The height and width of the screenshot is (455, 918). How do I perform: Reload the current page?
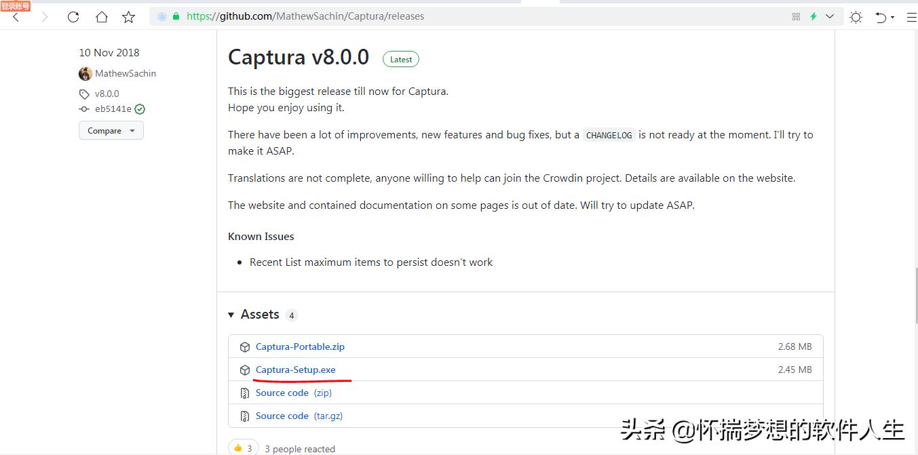pyautogui.click(x=73, y=17)
